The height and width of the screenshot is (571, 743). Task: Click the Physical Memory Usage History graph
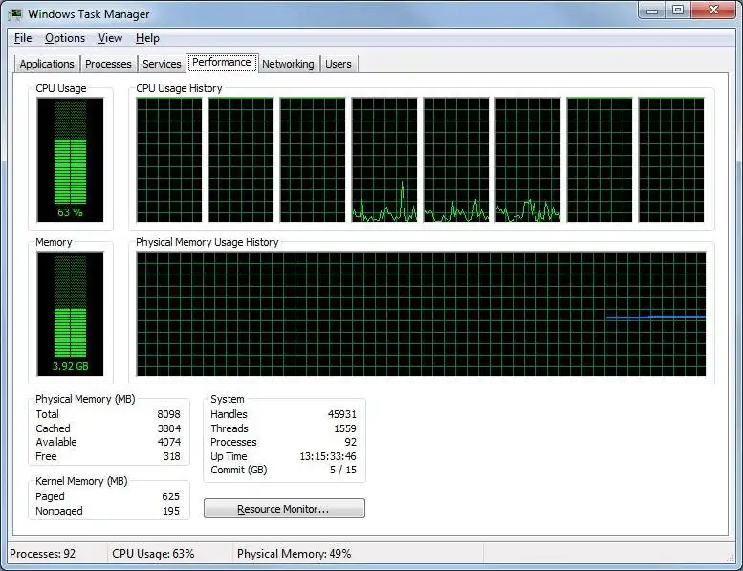pyautogui.click(x=421, y=314)
